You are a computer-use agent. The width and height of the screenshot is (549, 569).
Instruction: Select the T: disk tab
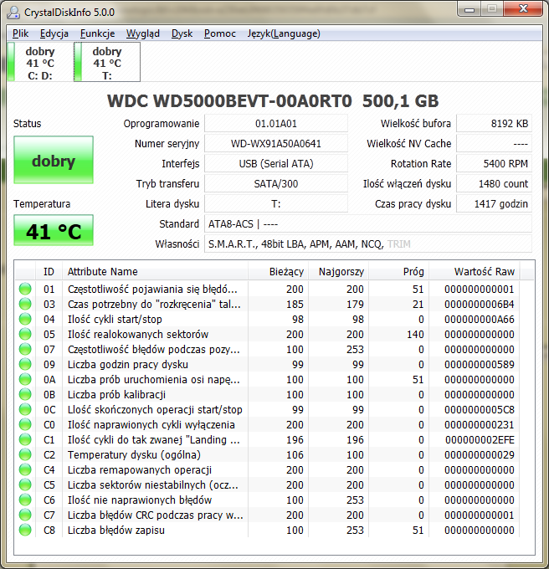tap(107, 62)
